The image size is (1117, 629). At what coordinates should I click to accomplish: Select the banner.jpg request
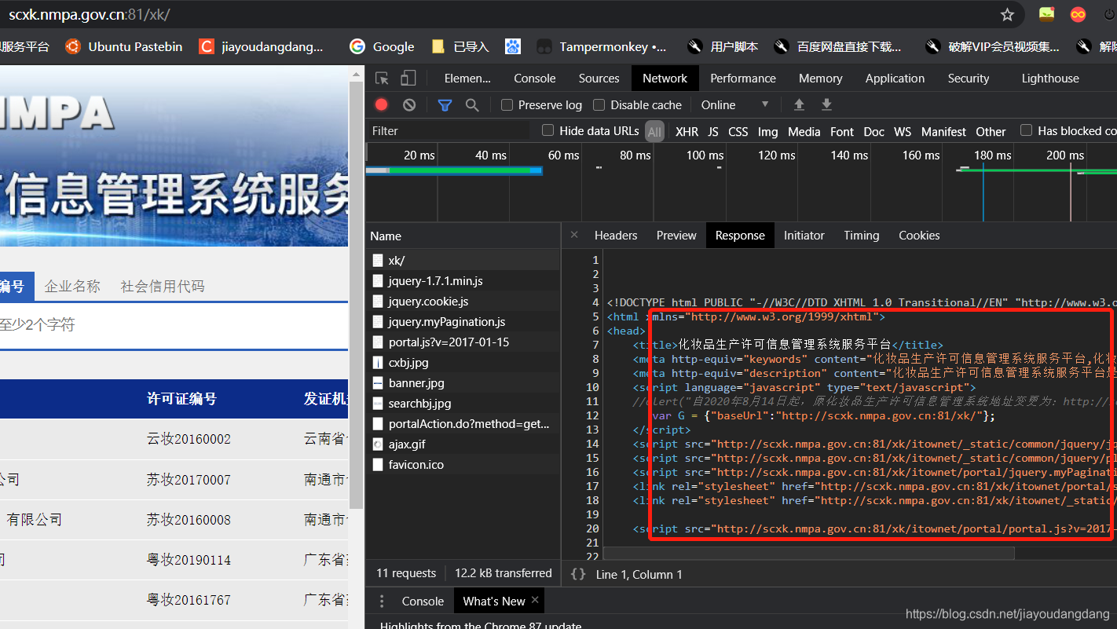pos(463,383)
